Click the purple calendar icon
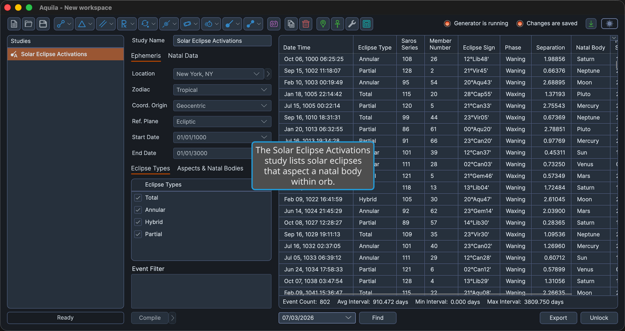This screenshot has height=331, width=625. [x=274, y=24]
